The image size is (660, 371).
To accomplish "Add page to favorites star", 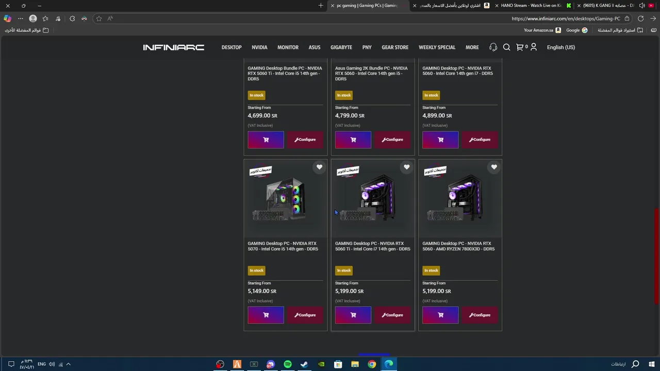I will (99, 19).
